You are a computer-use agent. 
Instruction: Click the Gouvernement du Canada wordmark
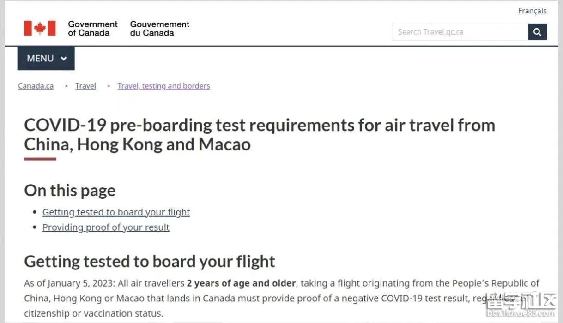click(160, 28)
